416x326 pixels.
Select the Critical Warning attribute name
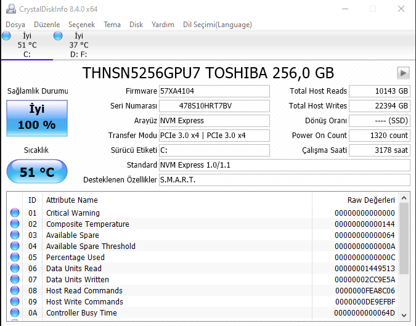[x=73, y=213]
